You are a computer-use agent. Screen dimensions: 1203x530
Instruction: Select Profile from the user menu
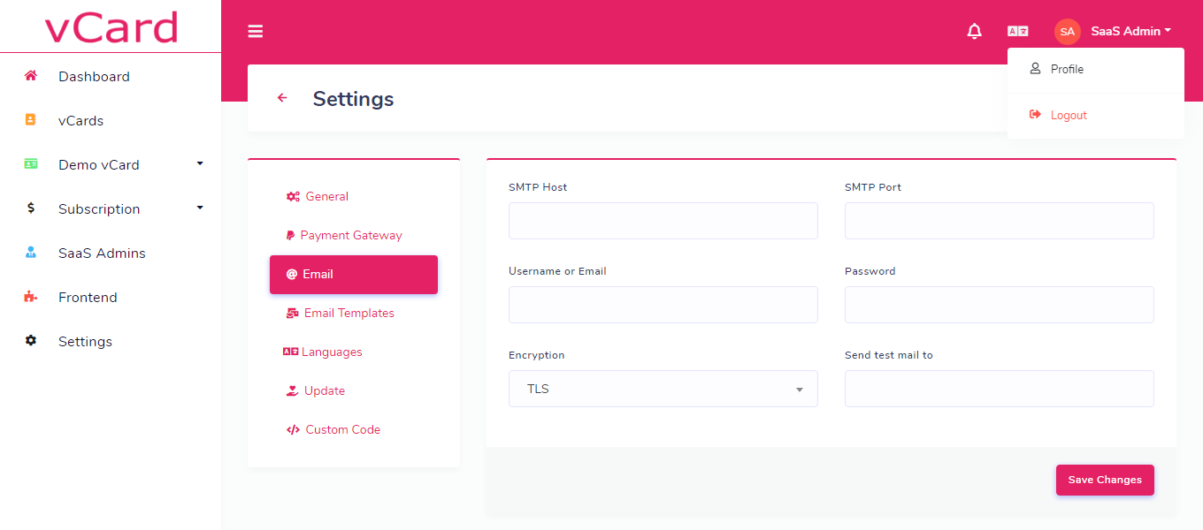(x=1067, y=70)
